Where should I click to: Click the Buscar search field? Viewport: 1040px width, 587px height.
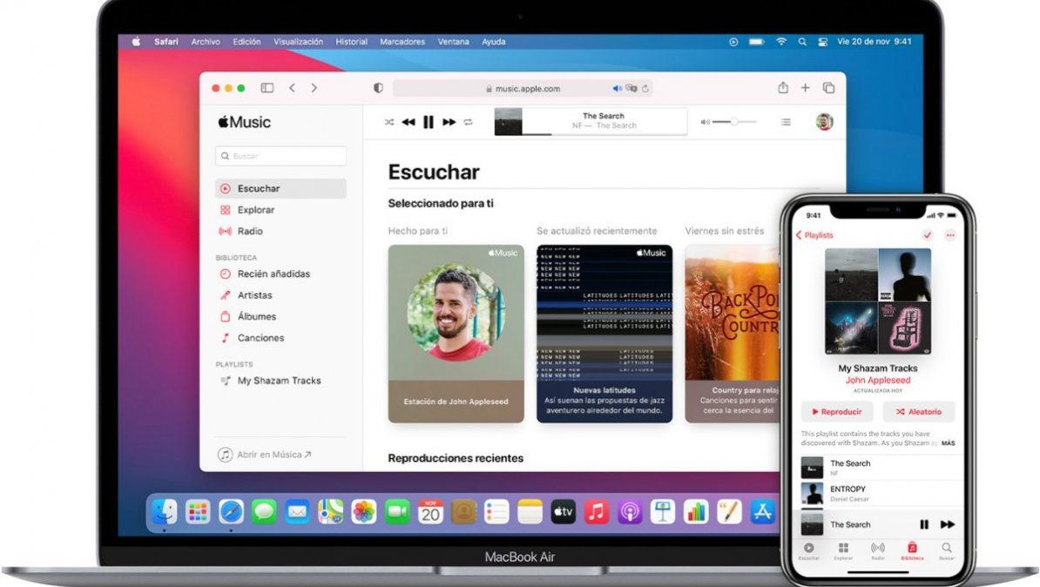(280, 155)
